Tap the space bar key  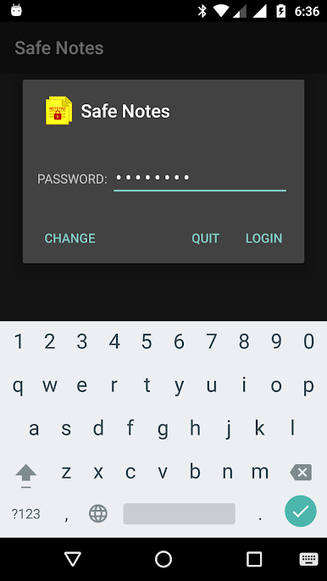pyautogui.click(x=179, y=513)
